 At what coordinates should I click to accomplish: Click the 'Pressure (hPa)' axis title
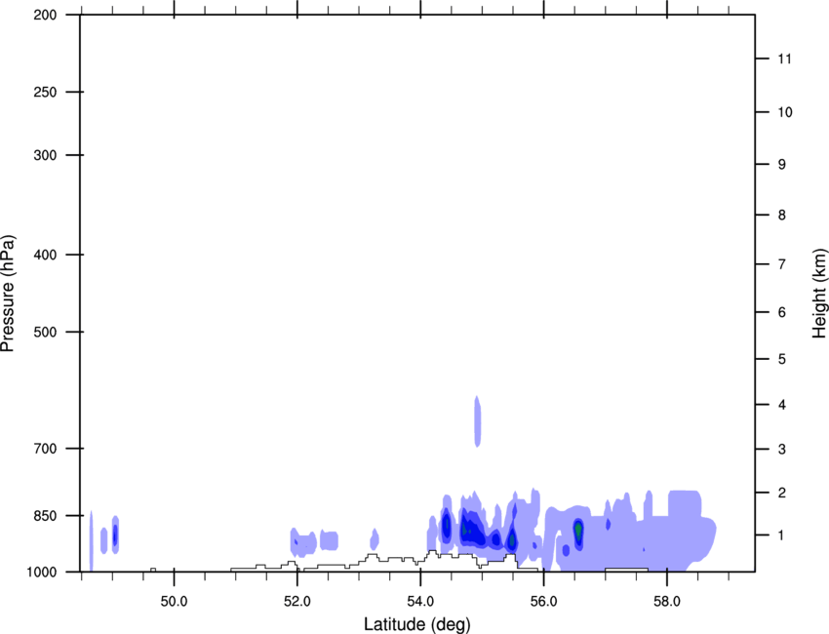[8, 293]
